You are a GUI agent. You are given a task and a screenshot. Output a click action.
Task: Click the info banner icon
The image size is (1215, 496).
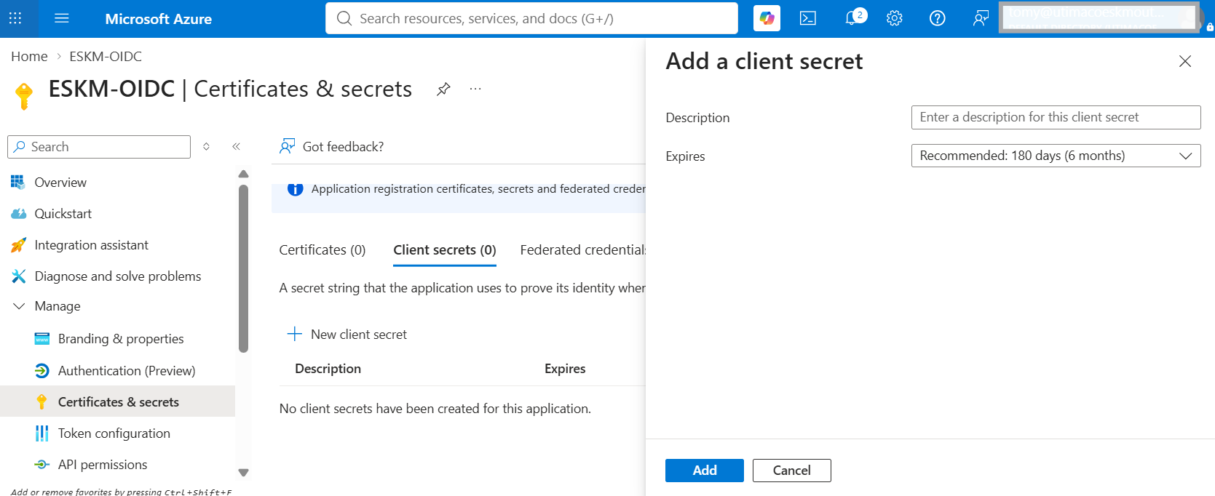click(295, 189)
